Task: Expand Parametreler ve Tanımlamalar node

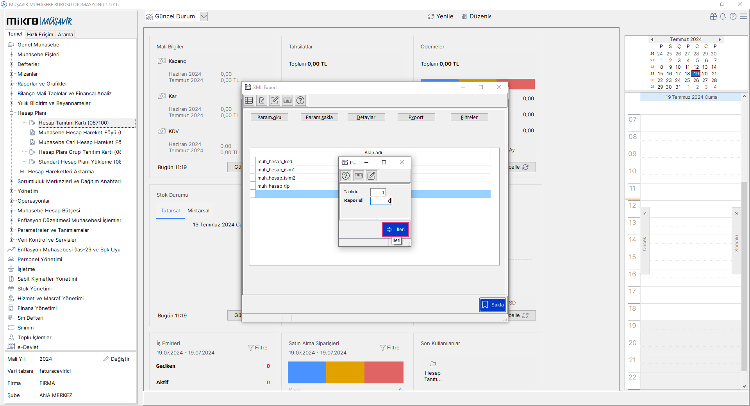Action: [x=11, y=230]
